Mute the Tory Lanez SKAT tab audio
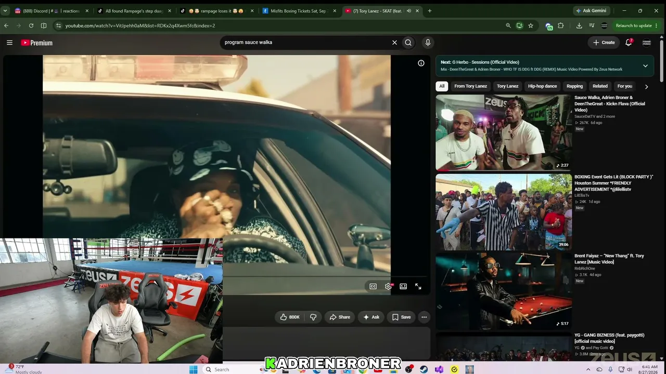The image size is (666, 374). [x=409, y=10]
